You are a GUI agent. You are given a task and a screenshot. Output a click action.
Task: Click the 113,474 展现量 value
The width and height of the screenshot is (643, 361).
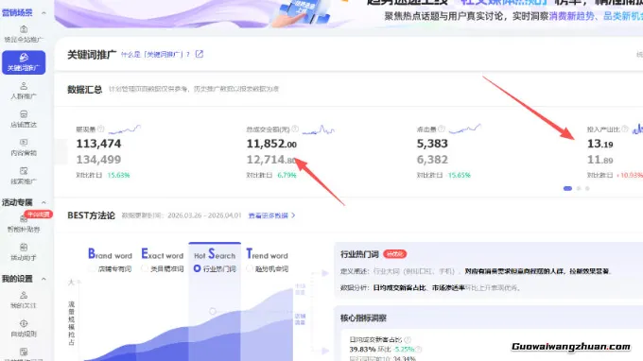tap(98, 144)
